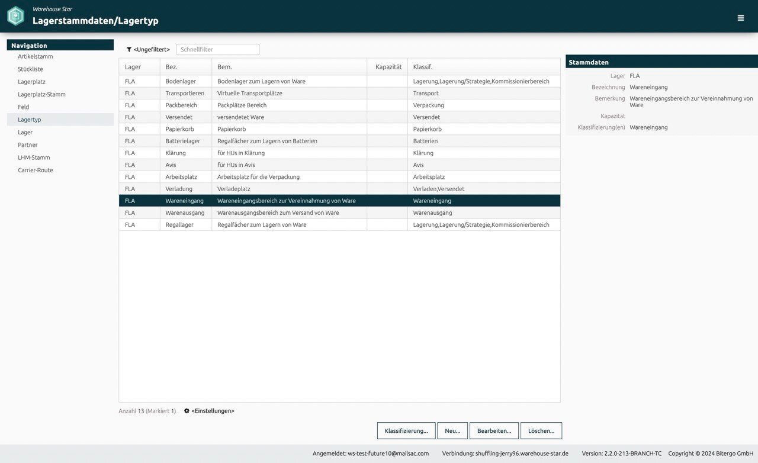The height and width of the screenshot is (463, 758).
Task: Open Stückliste in the navigation
Action: 30,69
